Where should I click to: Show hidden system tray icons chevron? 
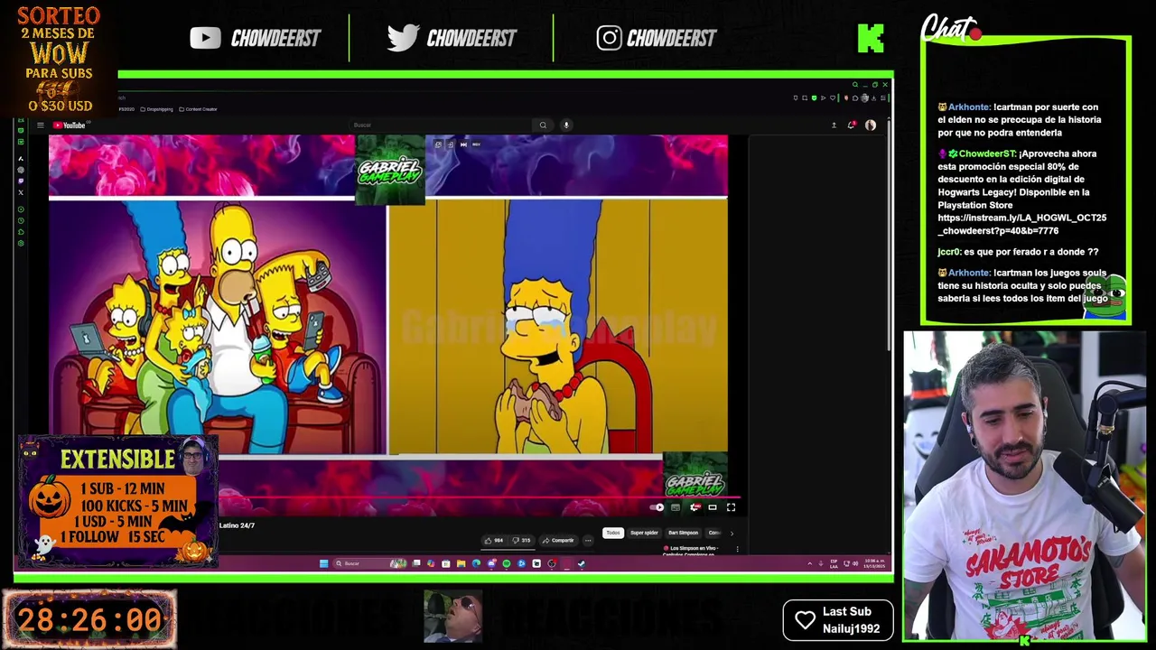click(x=810, y=563)
